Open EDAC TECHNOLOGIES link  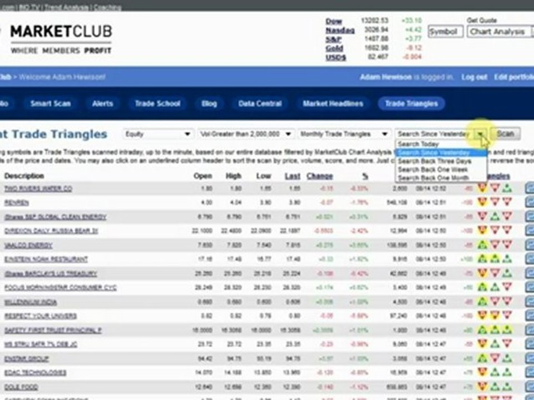click(35, 372)
